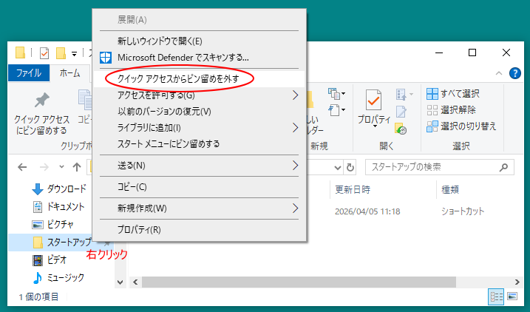Viewport: 530px width, 312px height.
Task: Collapse the ribbon with the chevron
Action: (x=499, y=73)
